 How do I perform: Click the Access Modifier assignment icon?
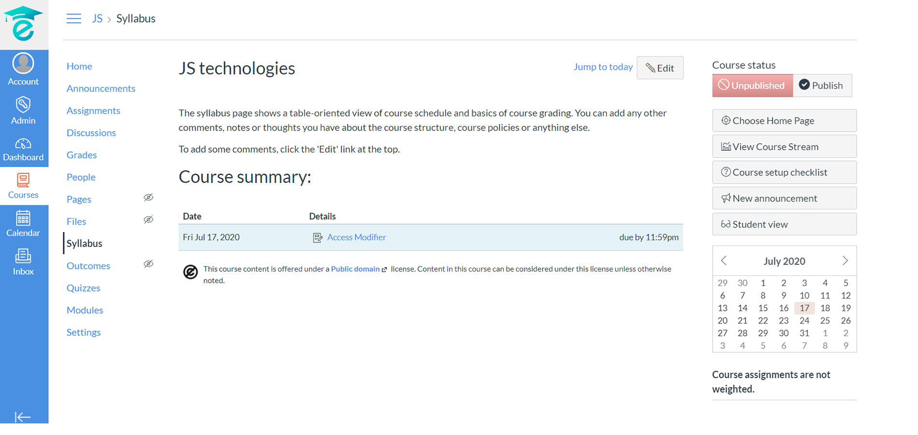click(317, 237)
